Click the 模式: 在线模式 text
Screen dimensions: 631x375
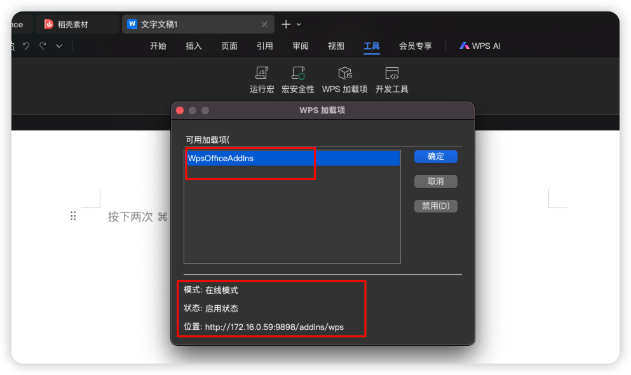[x=211, y=290]
